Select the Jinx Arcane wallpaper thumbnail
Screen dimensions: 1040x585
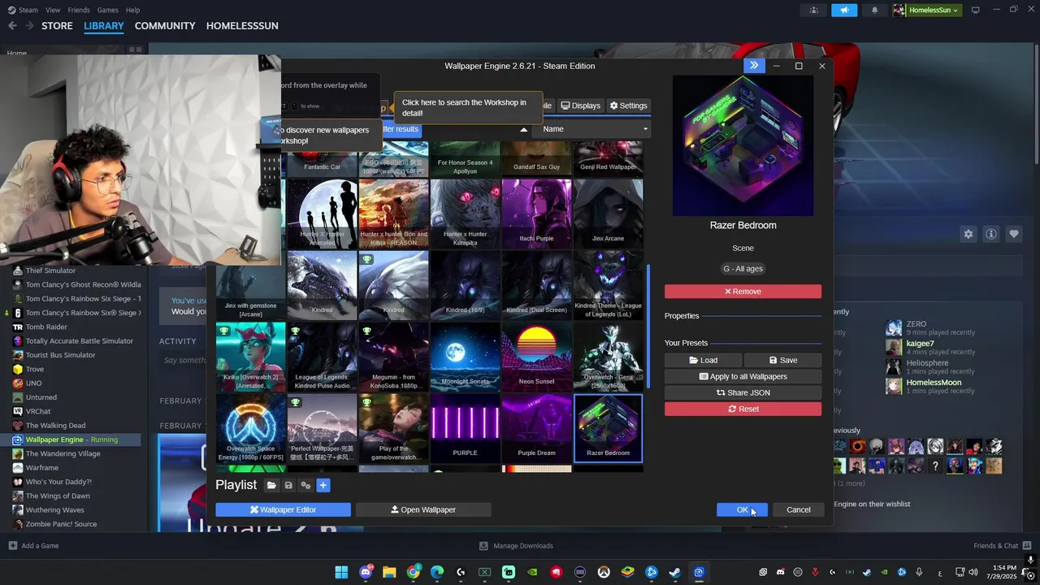[x=608, y=214]
